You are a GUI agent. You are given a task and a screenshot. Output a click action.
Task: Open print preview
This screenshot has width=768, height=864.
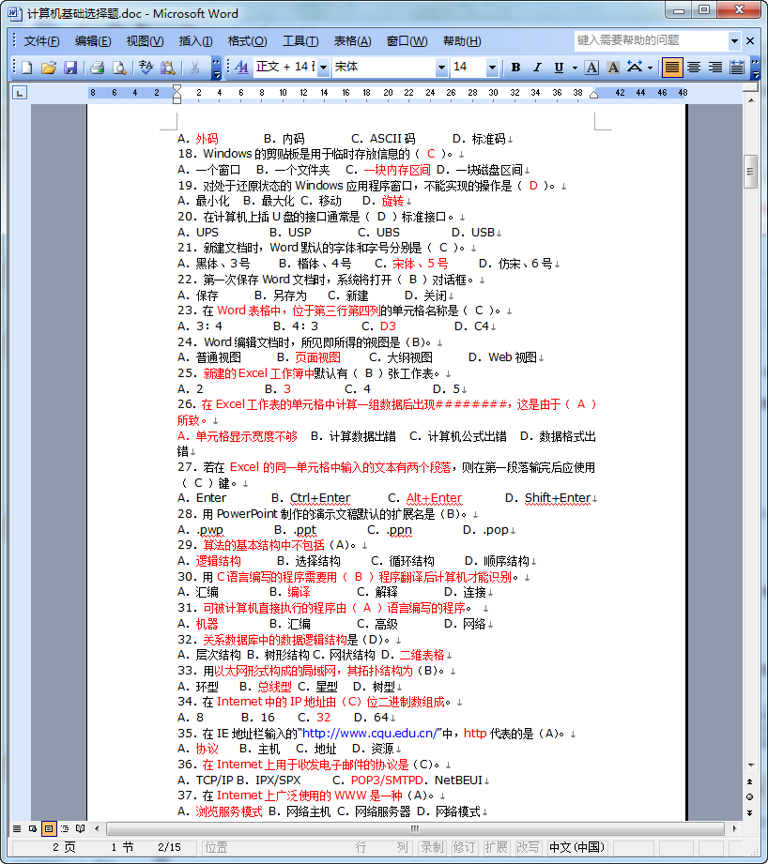(119, 68)
